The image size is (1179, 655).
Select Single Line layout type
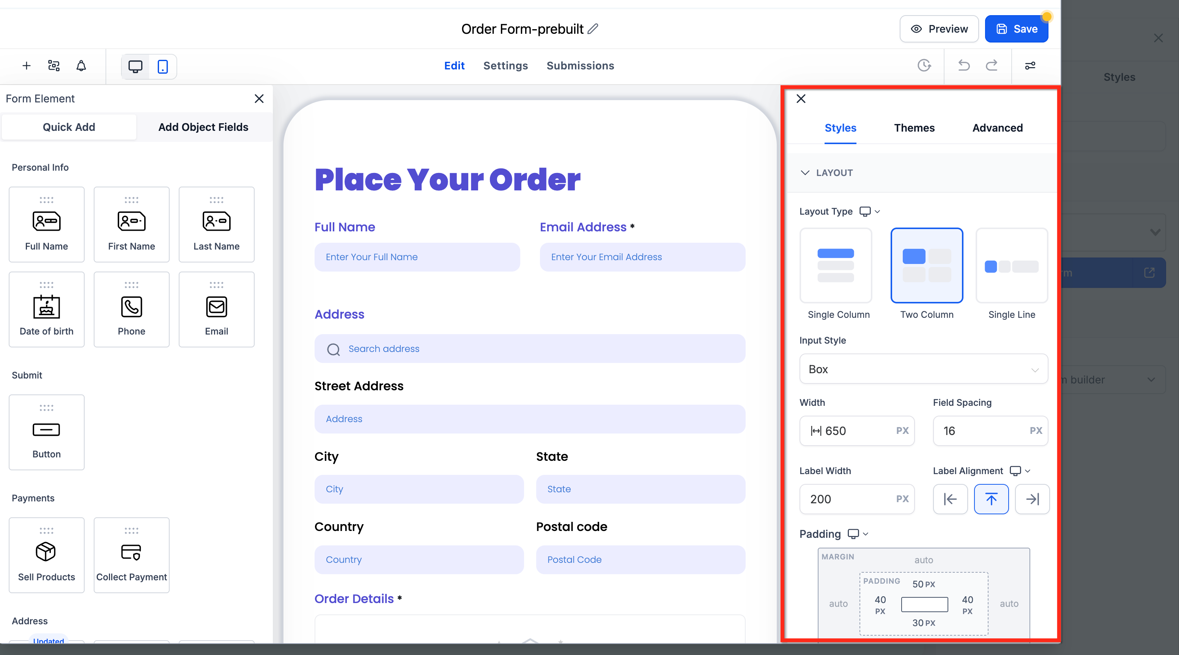tap(1012, 265)
